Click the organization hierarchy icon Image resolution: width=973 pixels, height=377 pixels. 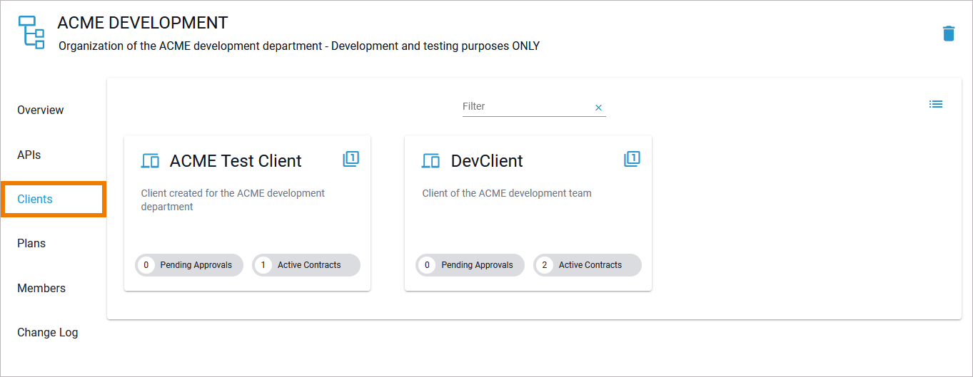coord(31,33)
